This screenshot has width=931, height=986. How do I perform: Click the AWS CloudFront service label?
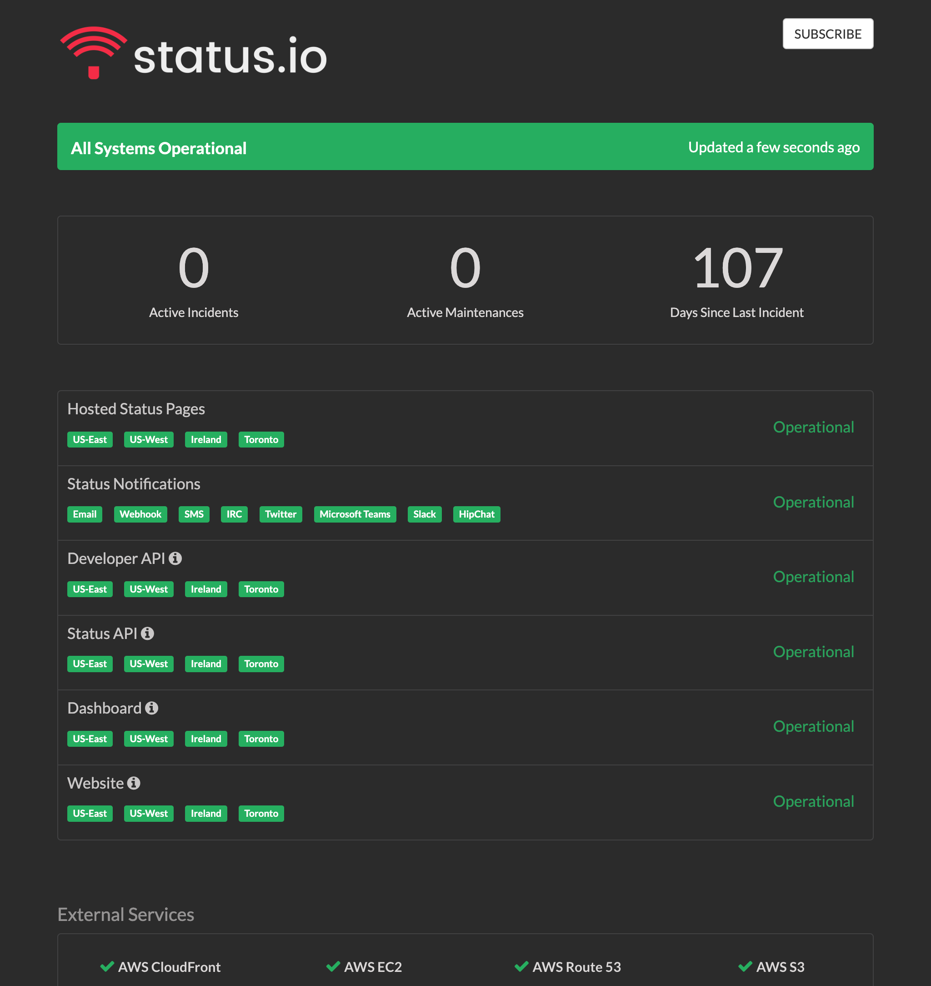(x=169, y=966)
